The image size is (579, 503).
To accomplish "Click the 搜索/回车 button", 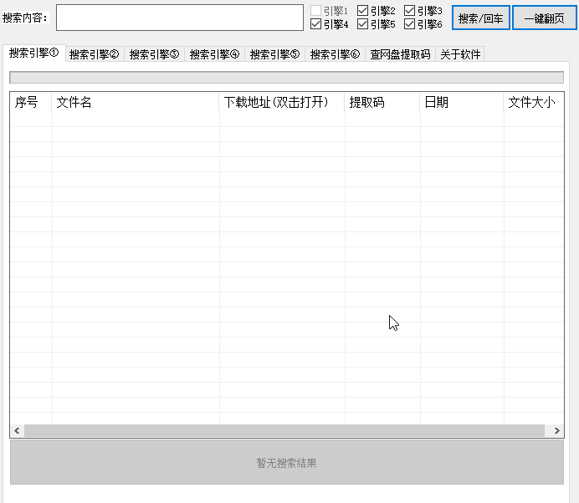I will (481, 18).
